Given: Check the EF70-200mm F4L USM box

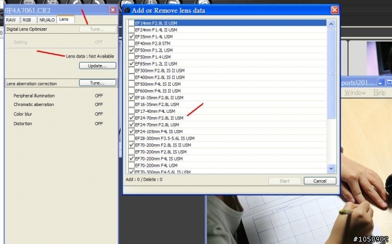Looking at the screenshot, I should [x=131, y=165].
